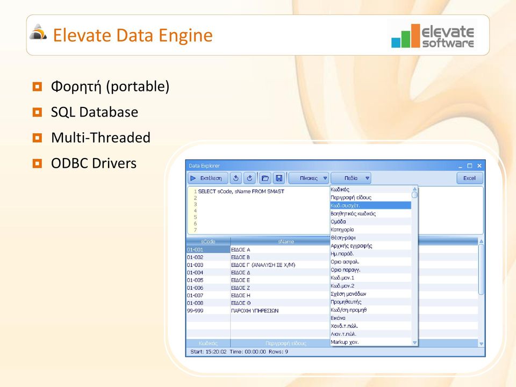Click ΕΙΔΟΣ Β name cell
This screenshot has width=516, height=387.
(x=280, y=257)
